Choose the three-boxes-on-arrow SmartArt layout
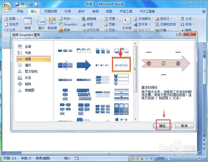The width and height of the screenshot is (208, 162). [x=65, y=65]
